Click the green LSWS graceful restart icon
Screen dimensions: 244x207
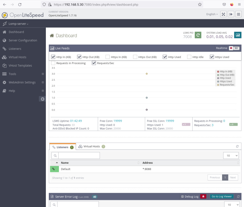(198, 35)
